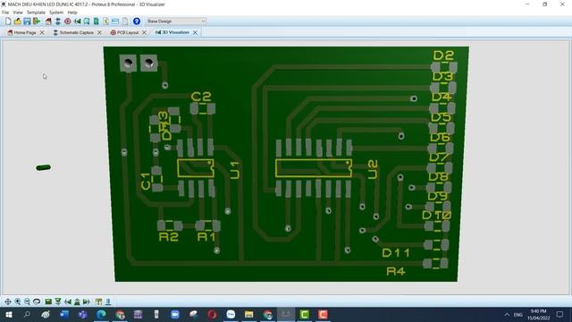572x322 pixels.
Task: Open File Explorer from the taskbar
Action: (x=248, y=314)
